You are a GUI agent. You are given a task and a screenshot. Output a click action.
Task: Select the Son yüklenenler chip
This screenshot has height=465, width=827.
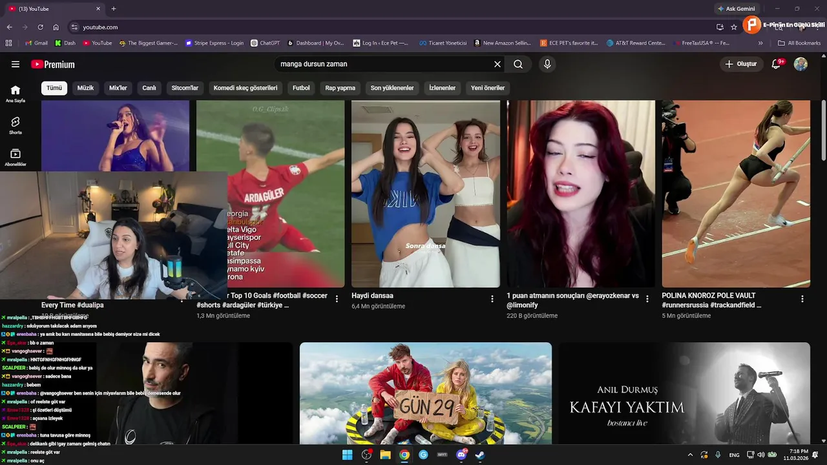click(392, 88)
